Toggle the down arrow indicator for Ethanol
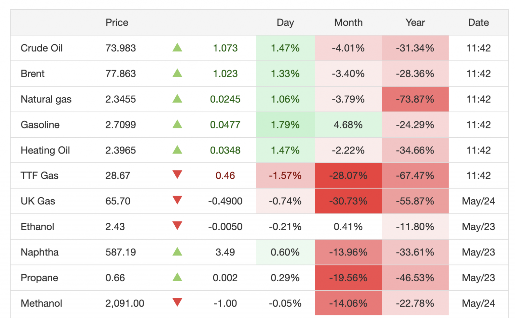 [x=178, y=226]
